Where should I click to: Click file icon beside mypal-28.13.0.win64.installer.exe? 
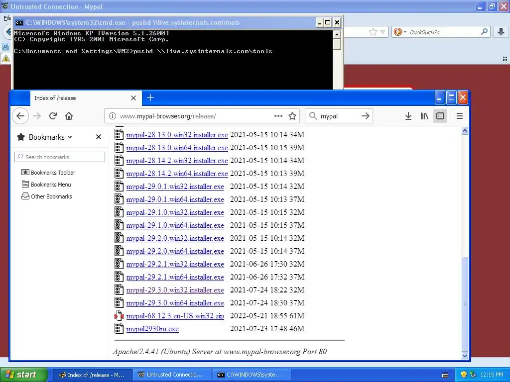(119, 147)
